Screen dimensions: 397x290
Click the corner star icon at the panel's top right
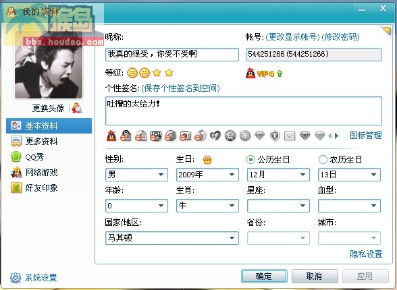tap(387, 31)
